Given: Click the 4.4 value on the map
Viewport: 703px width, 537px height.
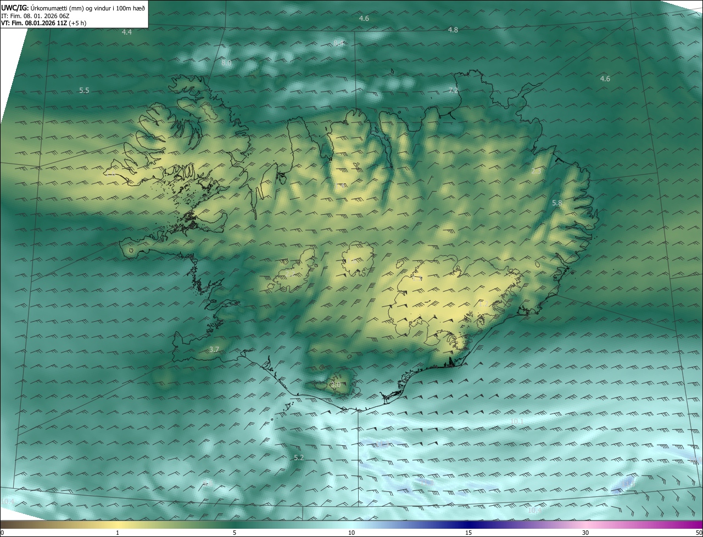Looking at the screenshot, I should point(127,32).
